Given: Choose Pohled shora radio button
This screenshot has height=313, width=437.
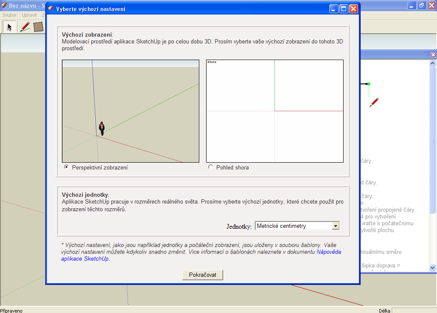Looking at the screenshot, I should coord(211,167).
